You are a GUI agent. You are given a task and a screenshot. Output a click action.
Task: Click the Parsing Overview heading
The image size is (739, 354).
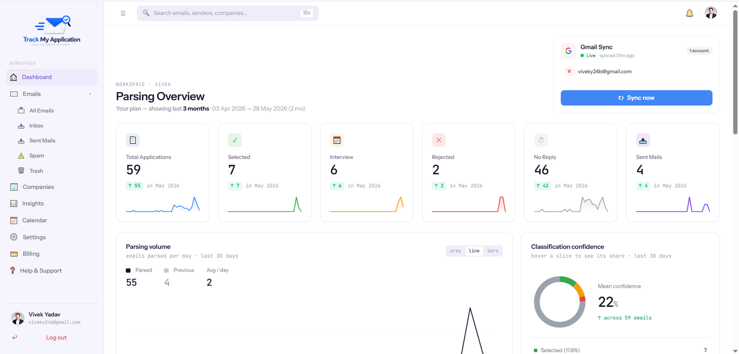point(160,96)
